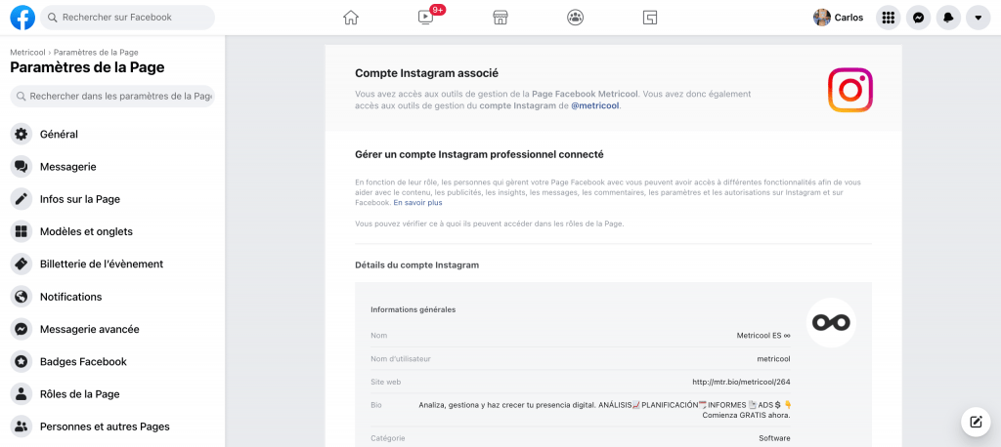This screenshot has width=1001, height=447.
Task: Open the Watch video icon
Action: [426, 18]
